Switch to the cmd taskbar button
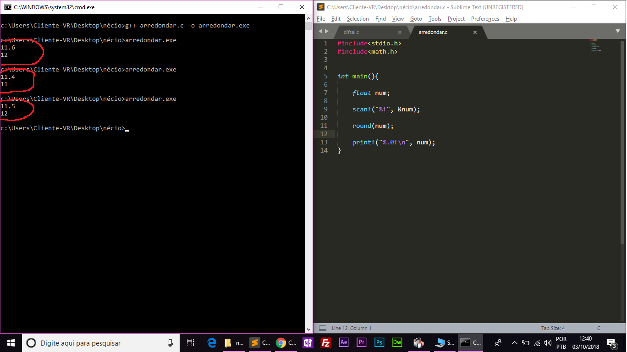This screenshot has width=627, height=352. point(471,343)
